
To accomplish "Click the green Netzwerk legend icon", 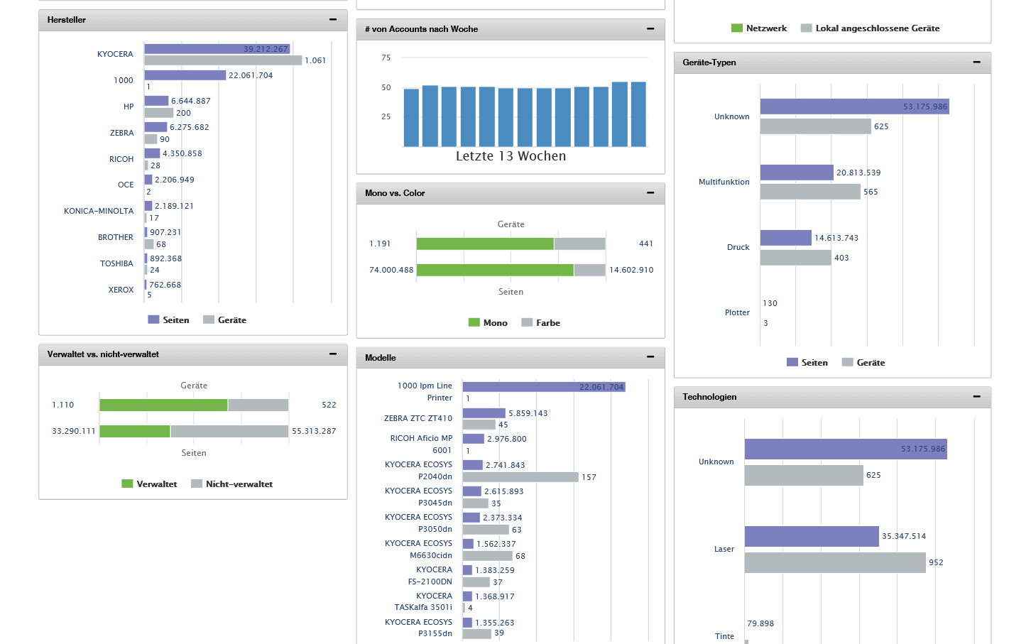I will pyautogui.click(x=737, y=28).
